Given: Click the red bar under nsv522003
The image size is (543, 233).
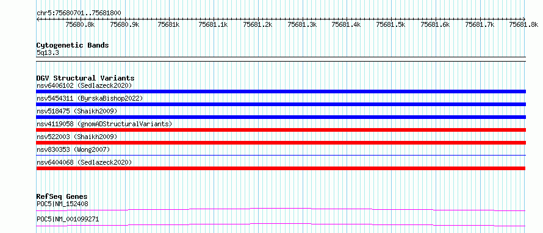Looking at the screenshot, I should (x=281, y=143).
